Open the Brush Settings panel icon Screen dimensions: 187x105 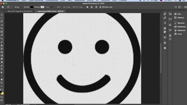click(x=170, y=30)
